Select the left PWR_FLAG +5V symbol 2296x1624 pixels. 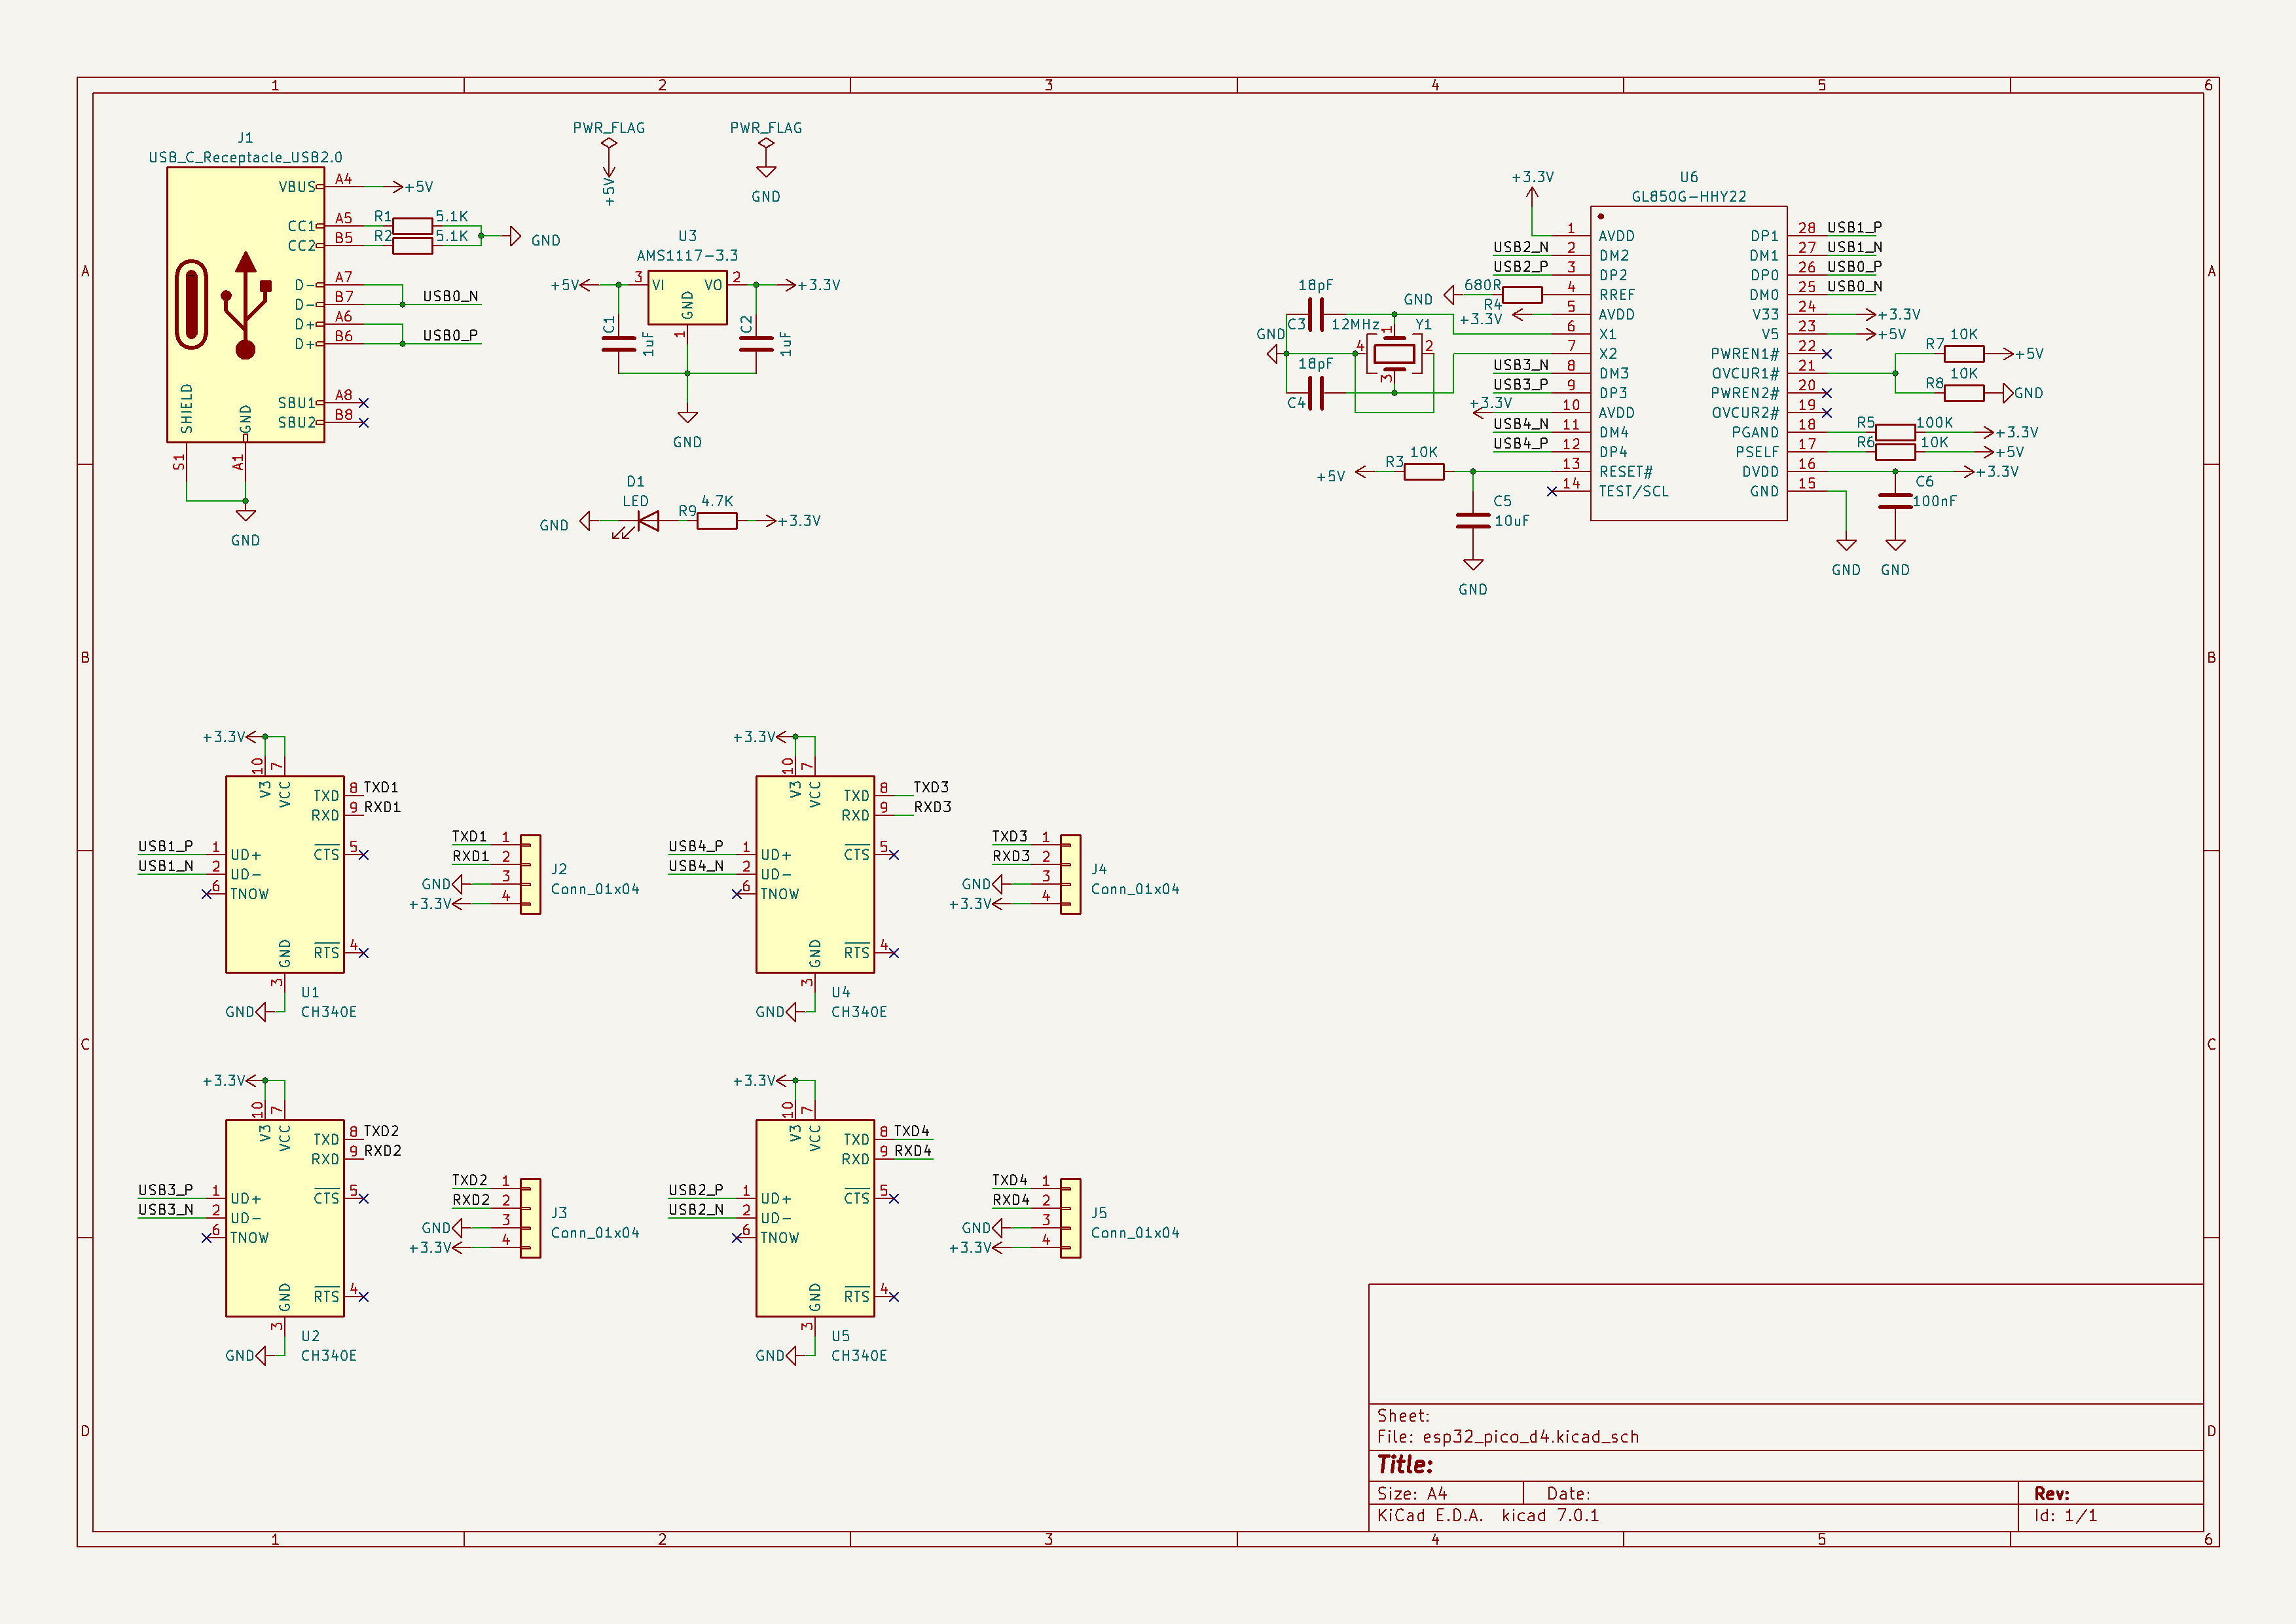(608, 145)
